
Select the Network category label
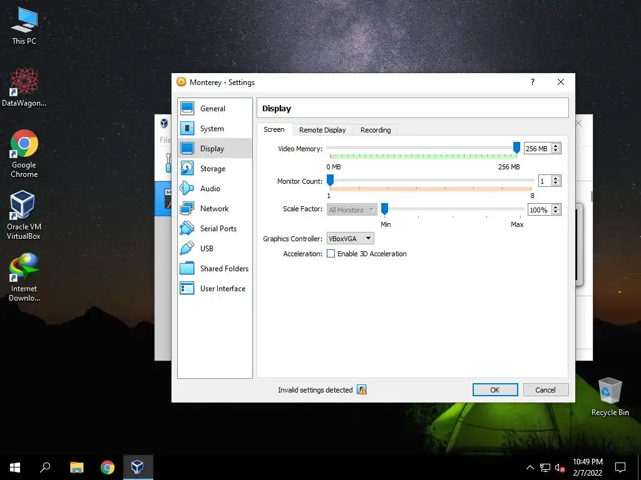214,209
